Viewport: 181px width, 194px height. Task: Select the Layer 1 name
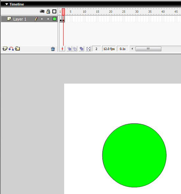pyautogui.click(x=20, y=19)
